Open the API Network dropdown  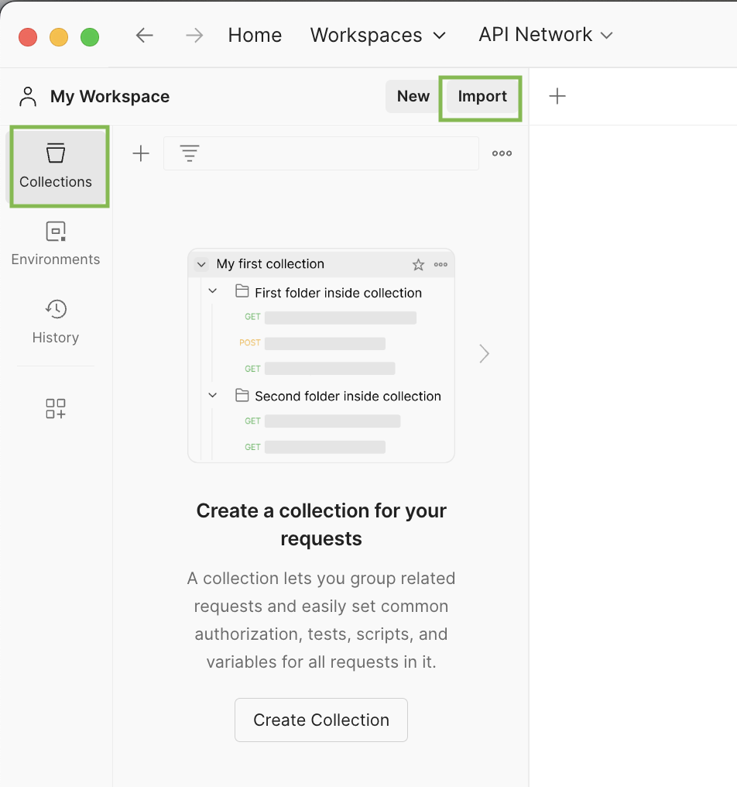(546, 35)
